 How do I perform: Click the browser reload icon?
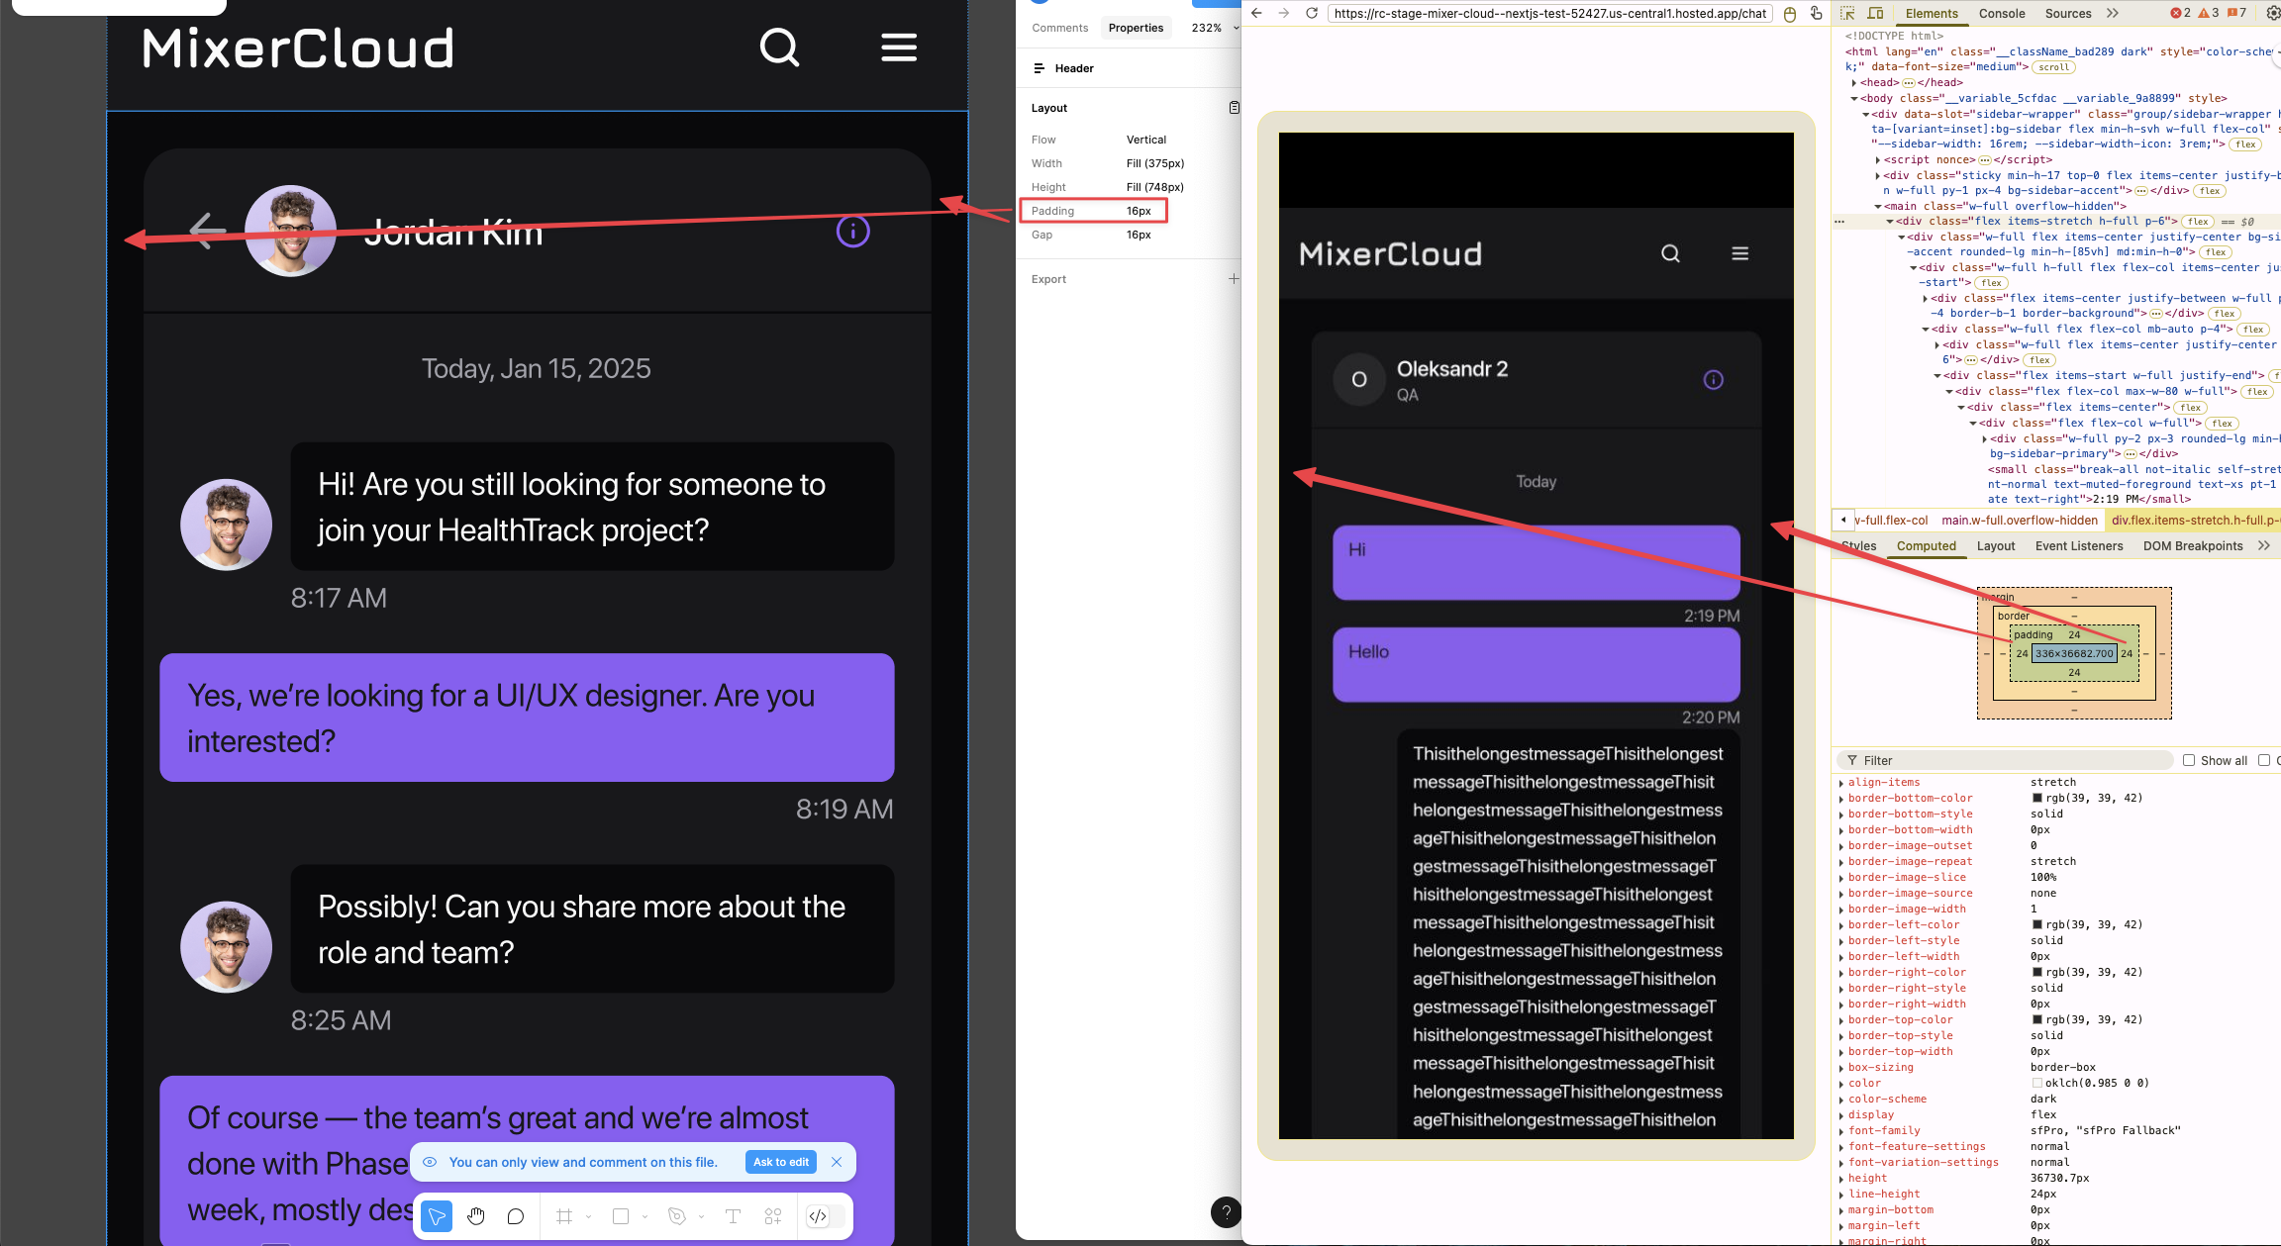[x=1312, y=13]
